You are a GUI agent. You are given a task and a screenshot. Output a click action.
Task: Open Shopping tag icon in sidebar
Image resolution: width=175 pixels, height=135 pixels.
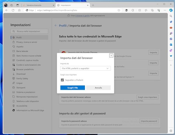[171, 22]
